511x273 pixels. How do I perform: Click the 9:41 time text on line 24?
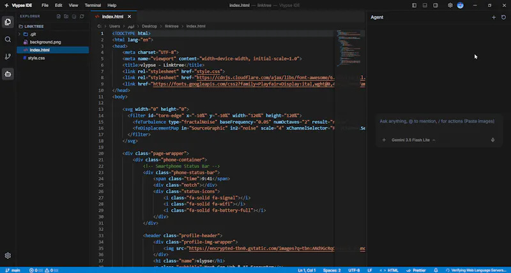click(206, 179)
